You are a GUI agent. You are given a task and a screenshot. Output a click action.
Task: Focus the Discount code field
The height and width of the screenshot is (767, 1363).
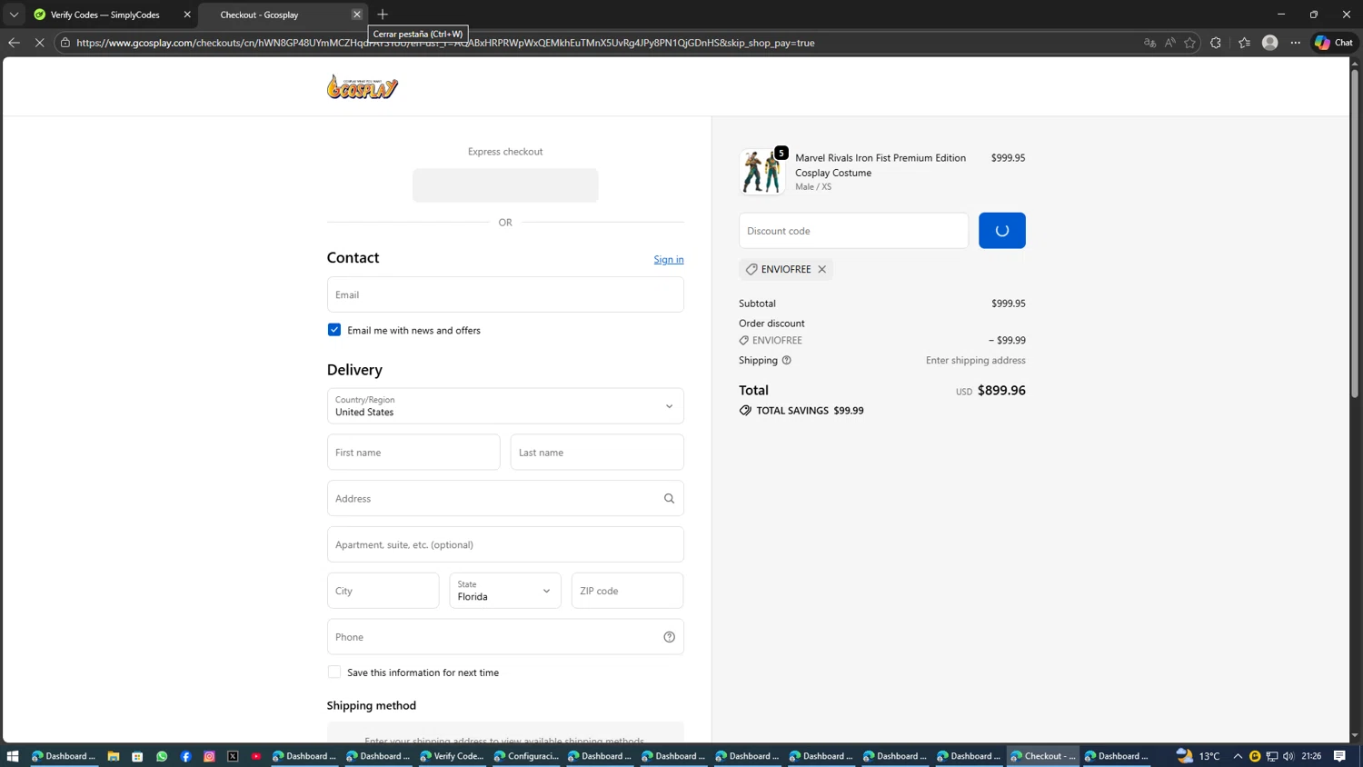[x=853, y=231]
